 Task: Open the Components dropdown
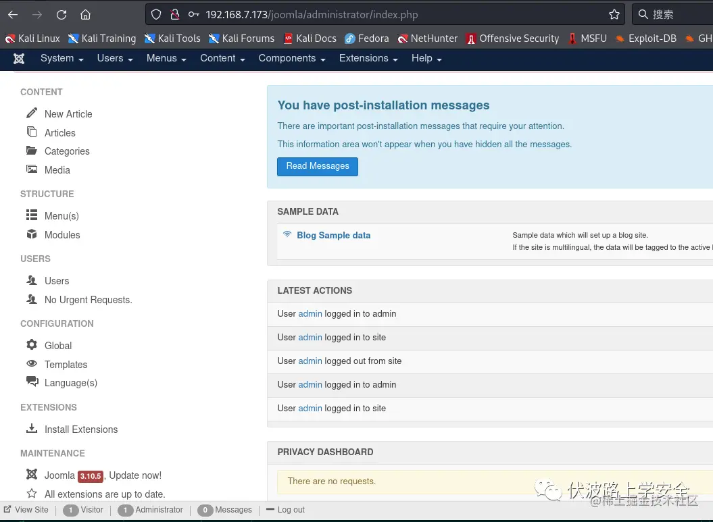[292, 58]
